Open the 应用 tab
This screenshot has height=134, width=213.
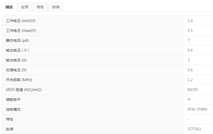(25, 7)
